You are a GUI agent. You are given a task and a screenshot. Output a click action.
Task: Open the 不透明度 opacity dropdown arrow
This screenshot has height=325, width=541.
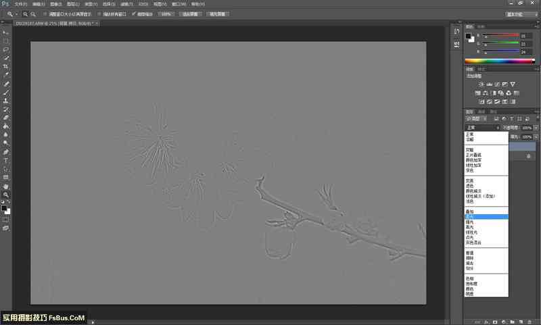click(x=536, y=127)
